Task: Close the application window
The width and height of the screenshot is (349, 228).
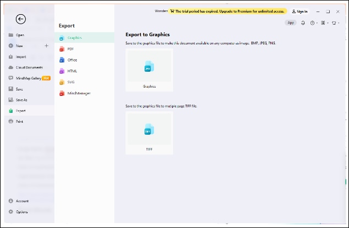Action: [x=338, y=12]
